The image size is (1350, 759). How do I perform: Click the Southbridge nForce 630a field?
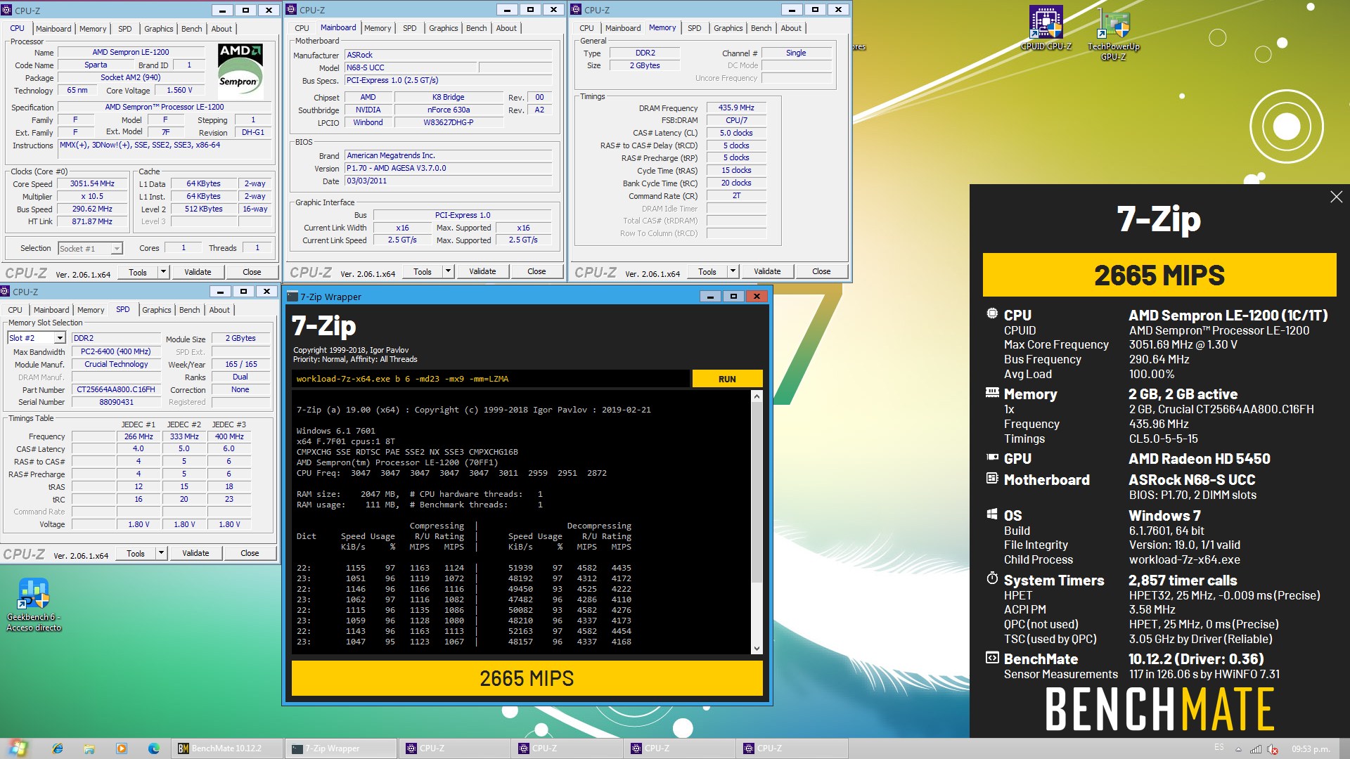click(449, 110)
